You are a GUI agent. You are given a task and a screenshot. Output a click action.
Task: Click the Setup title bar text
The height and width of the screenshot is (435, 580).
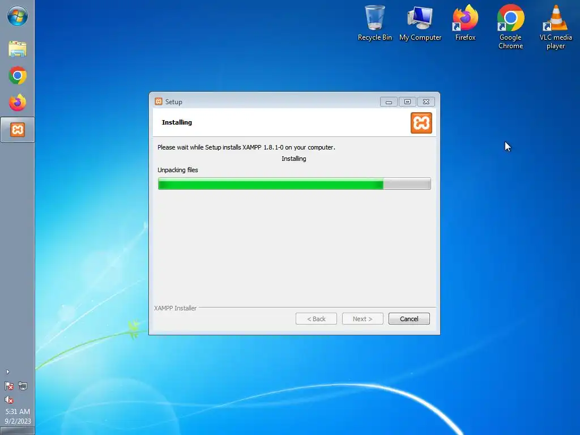[173, 102]
